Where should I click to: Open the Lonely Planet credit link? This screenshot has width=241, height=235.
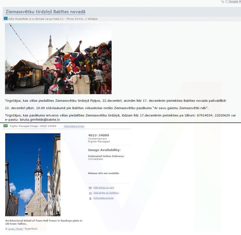point(14,228)
